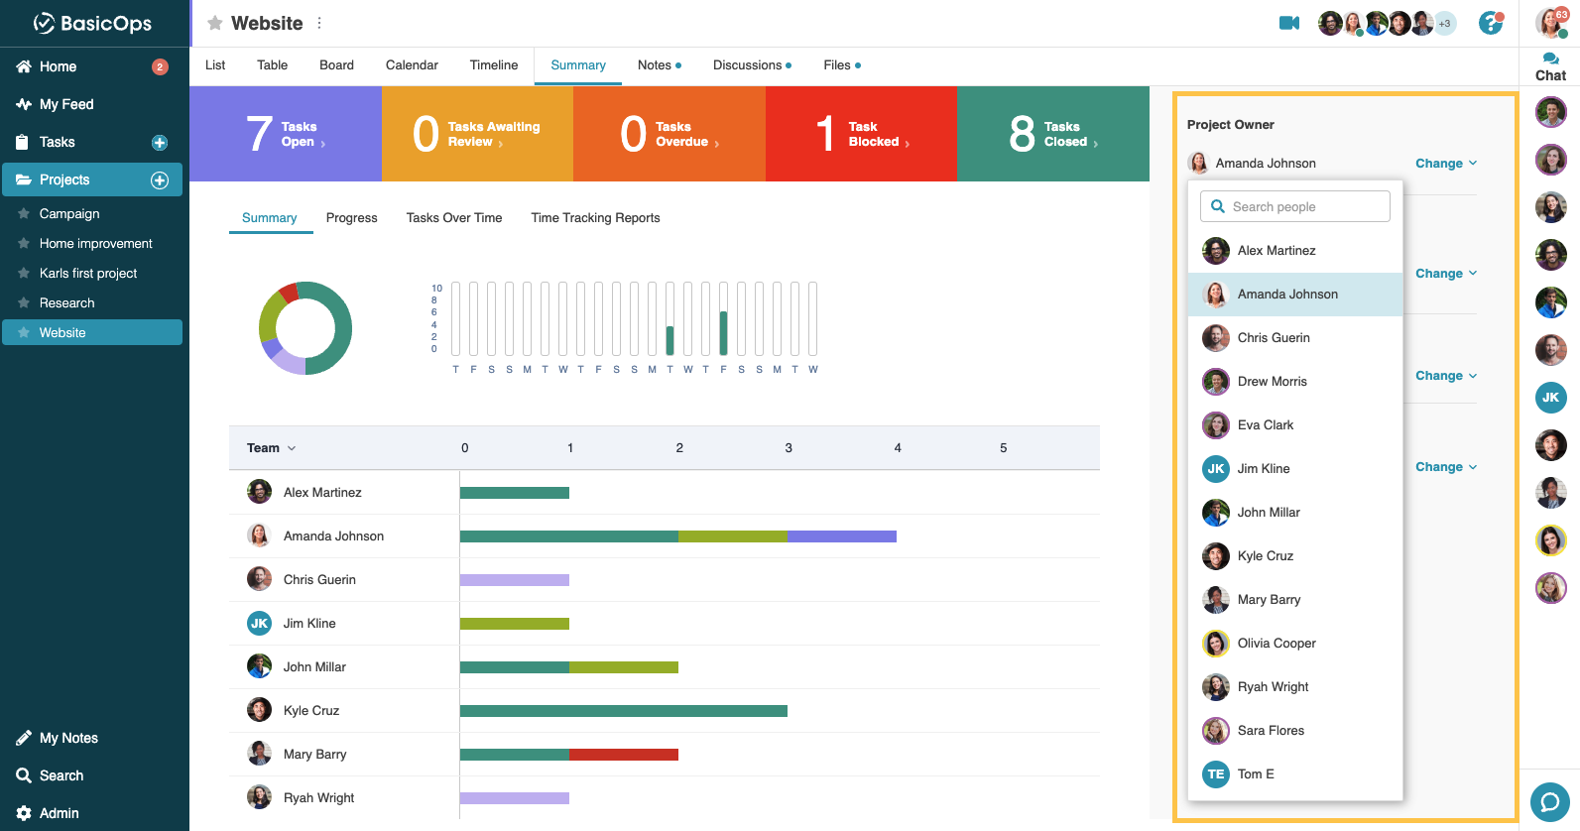Open the 1 Task Blocked tile
Viewport: 1580px width, 831px height.
point(861,134)
